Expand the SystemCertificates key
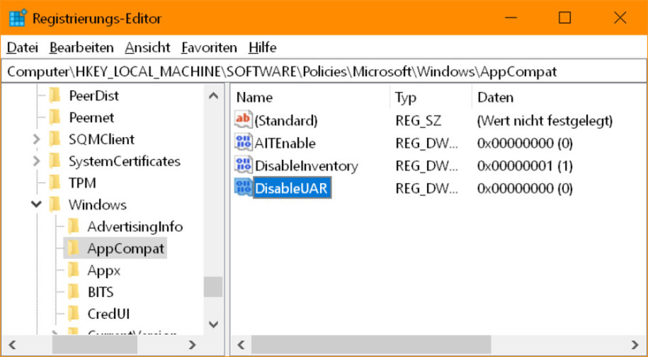 (36, 161)
